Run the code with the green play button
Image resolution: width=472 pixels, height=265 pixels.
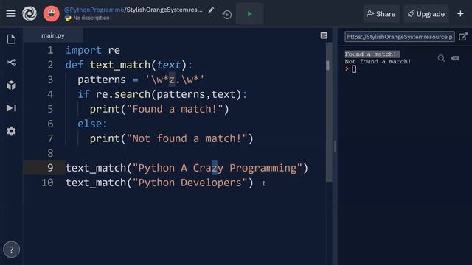coord(249,14)
